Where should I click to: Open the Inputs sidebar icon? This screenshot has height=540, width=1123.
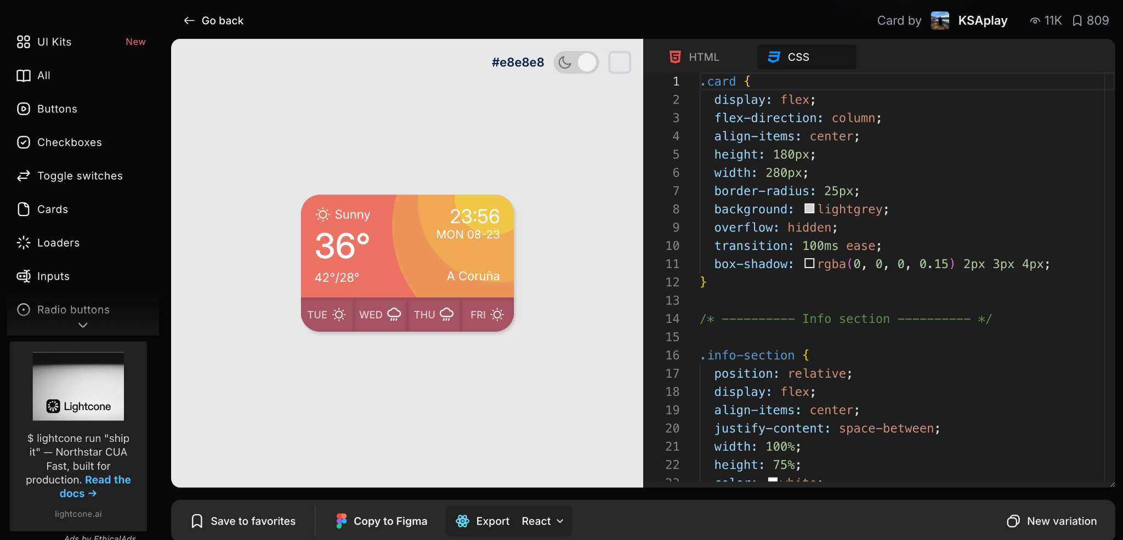24,276
